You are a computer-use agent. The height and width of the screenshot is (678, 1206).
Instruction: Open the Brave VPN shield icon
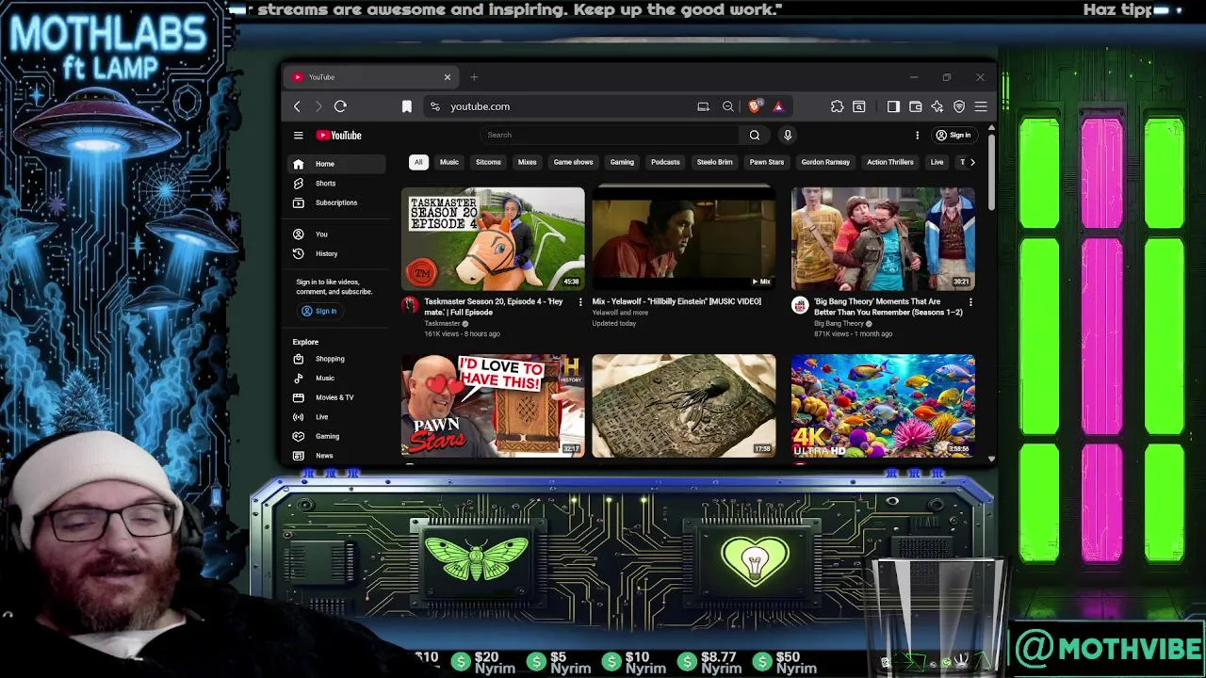coord(959,106)
